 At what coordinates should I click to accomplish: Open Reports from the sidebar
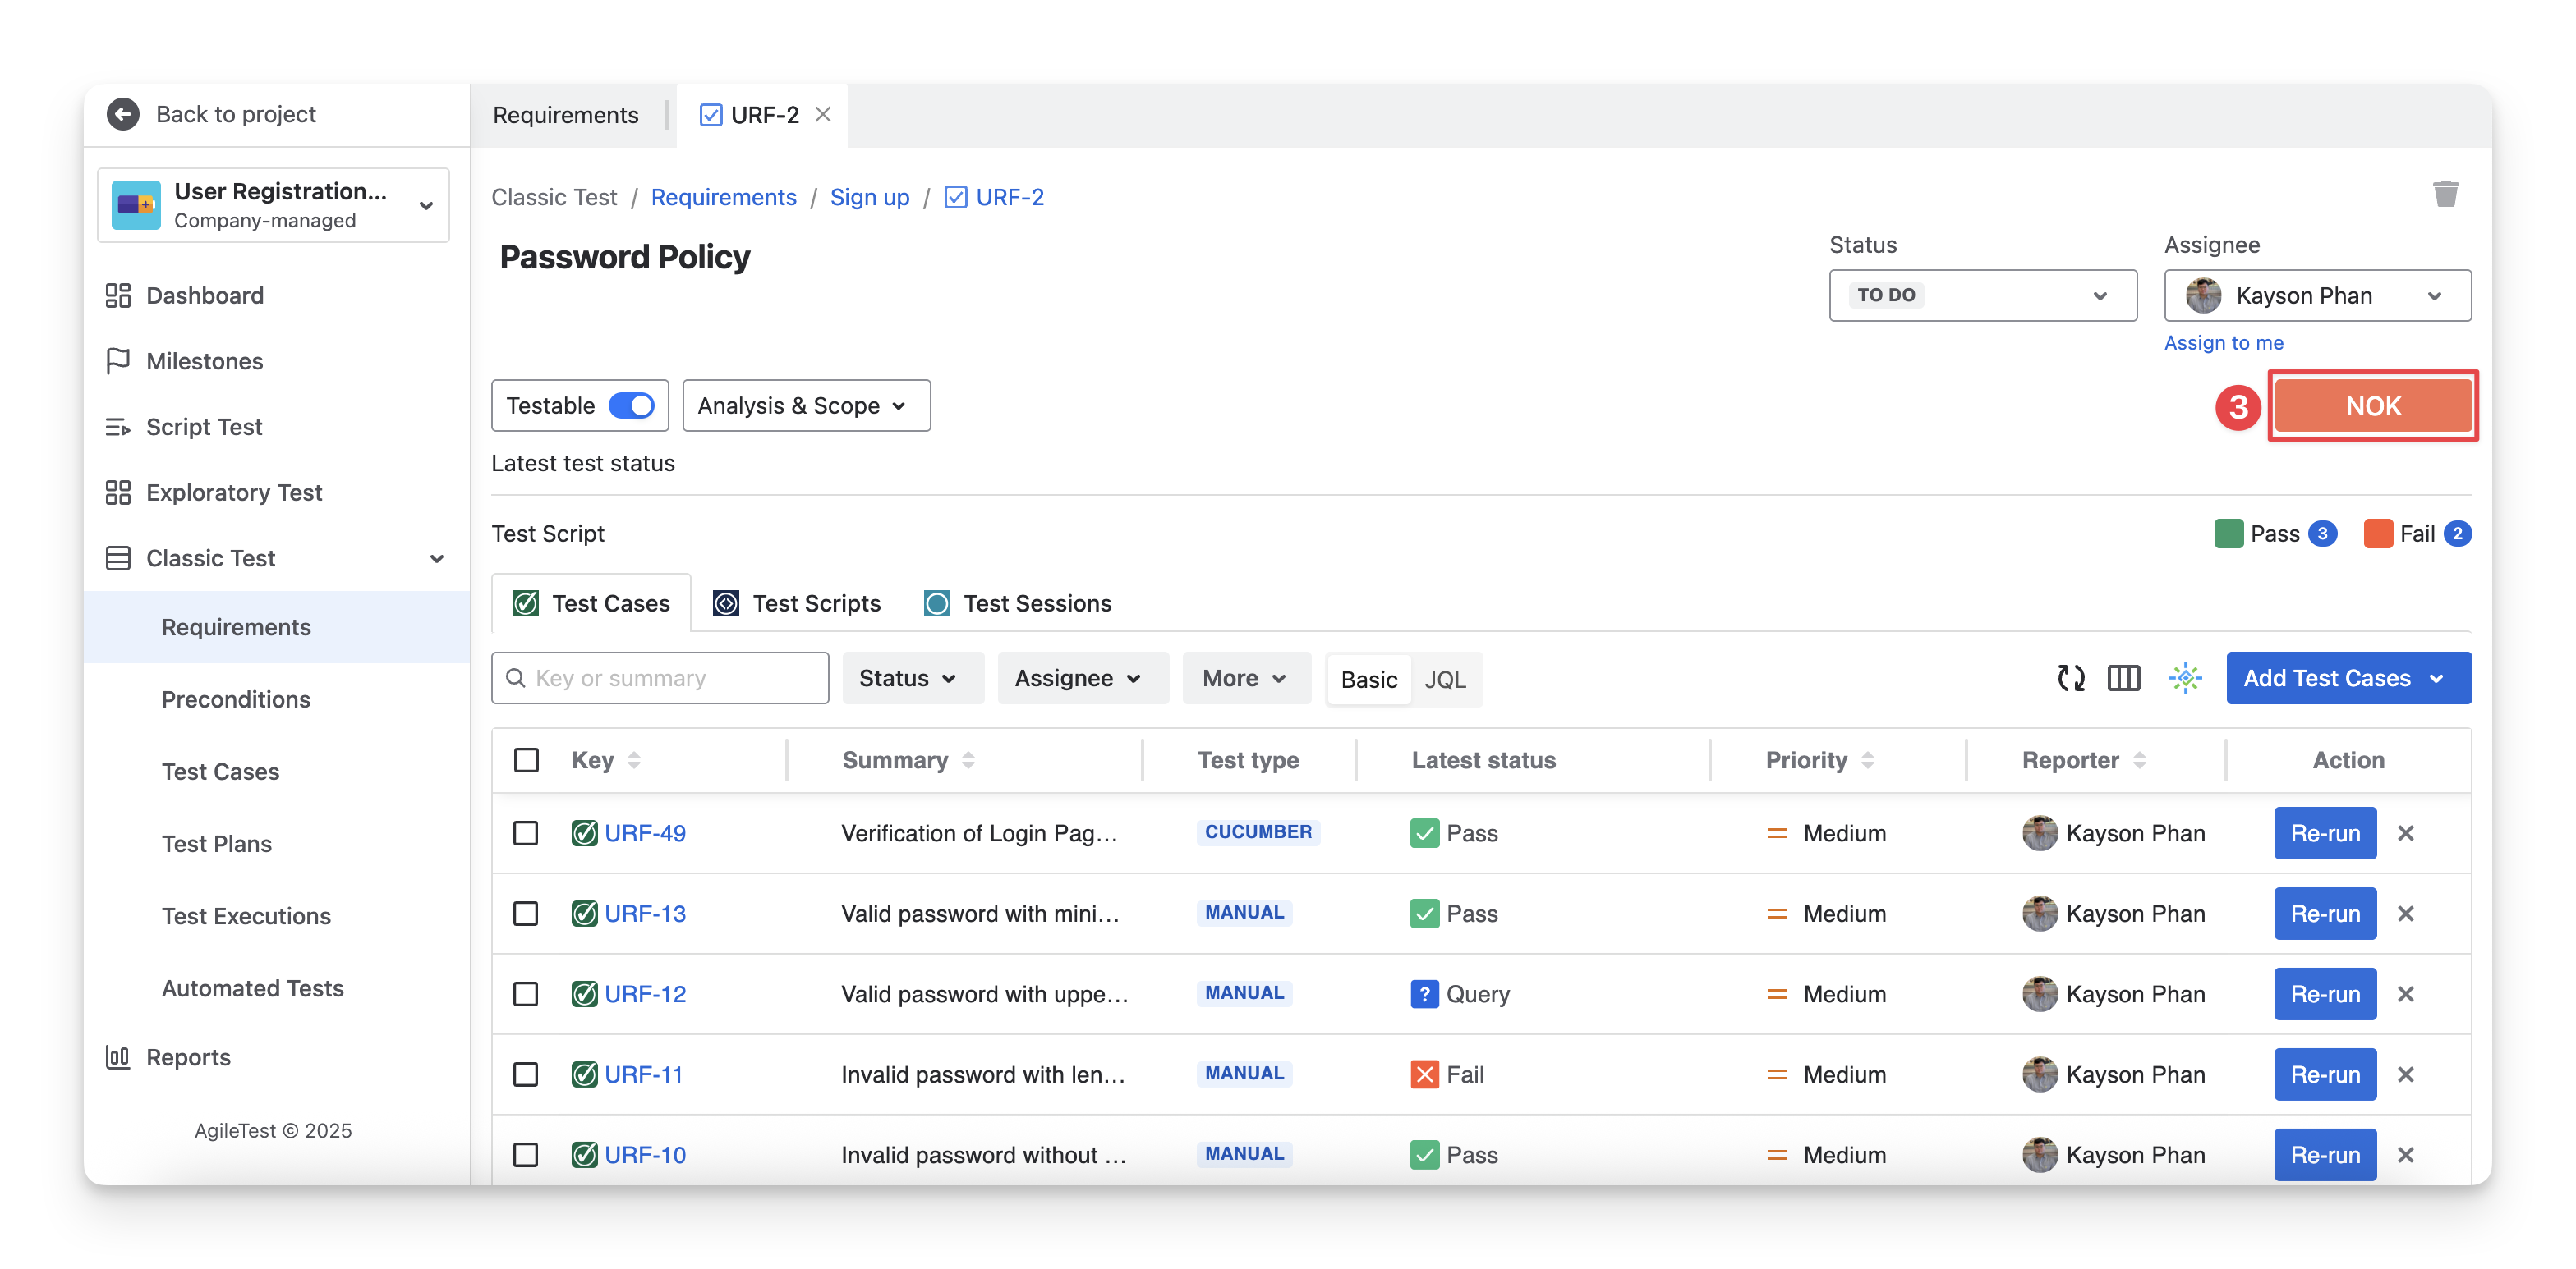[x=187, y=1057]
